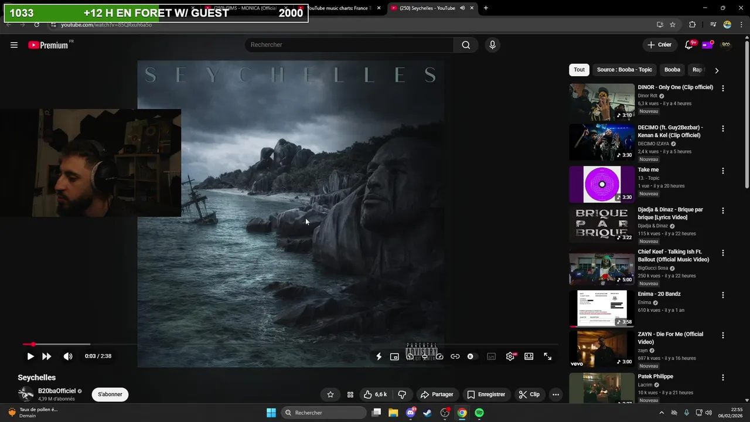Seek in the video progress bar

(x=290, y=344)
